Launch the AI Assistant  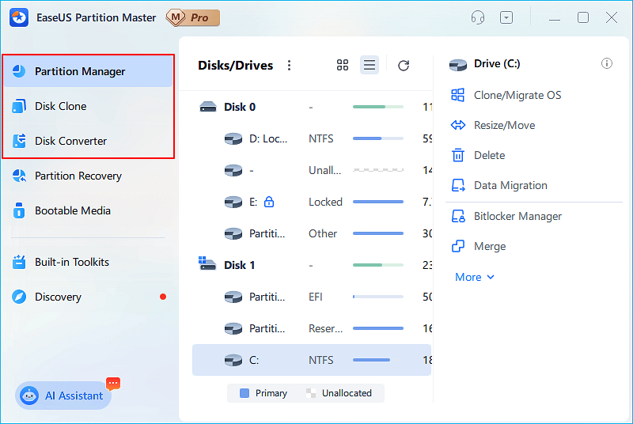(63, 396)
